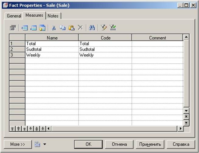Click the Отмена cancel button
This screenshot has width=199, height=153.
click(x=119, y=144)
